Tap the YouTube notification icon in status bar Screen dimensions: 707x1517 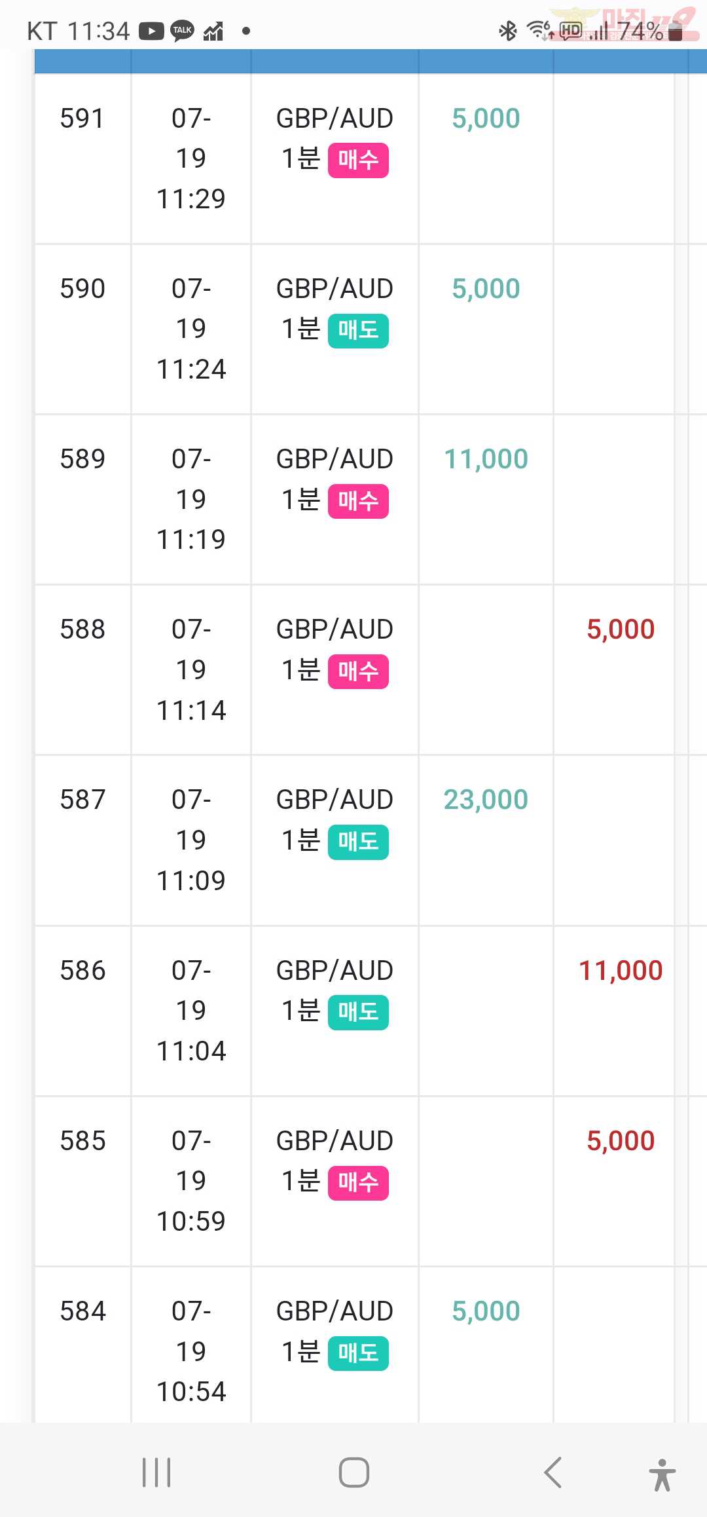(151, 31)
